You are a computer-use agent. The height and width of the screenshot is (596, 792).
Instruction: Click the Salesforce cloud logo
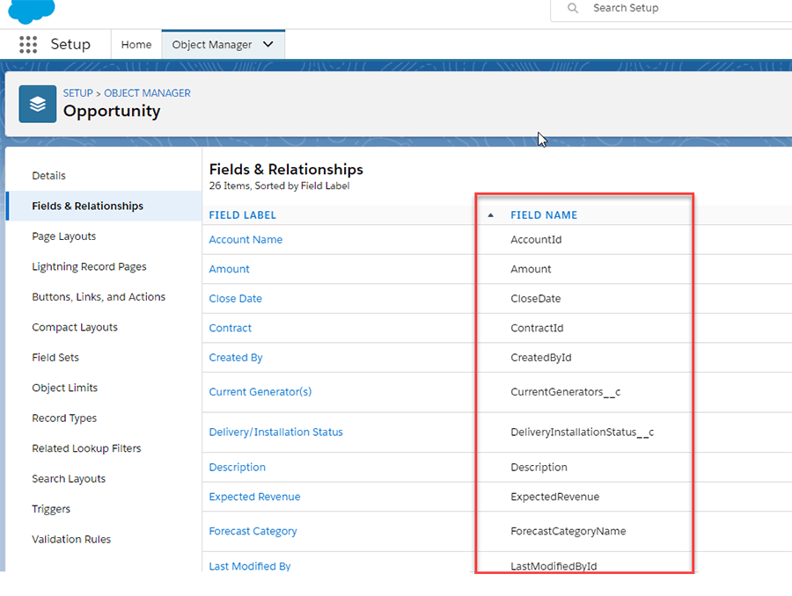tap(32, 11)
